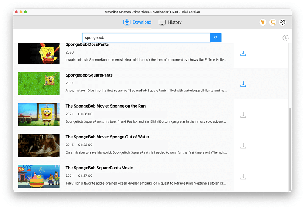
Task: Switch to the History tab
Action: coord(170,22)
